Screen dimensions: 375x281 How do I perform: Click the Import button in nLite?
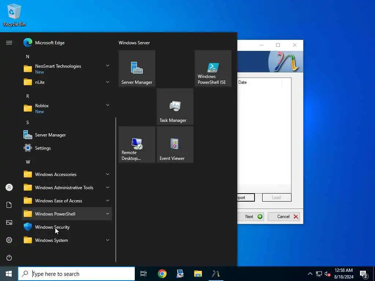point(246,197)
